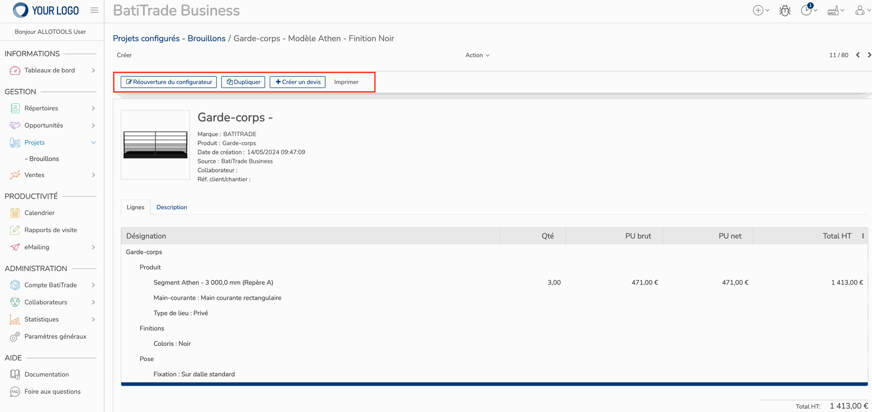Screen dimensions: 872x412
Task: Follow Projets configurés - Brouillons breadcrumb link
Action: pos(169,39)
